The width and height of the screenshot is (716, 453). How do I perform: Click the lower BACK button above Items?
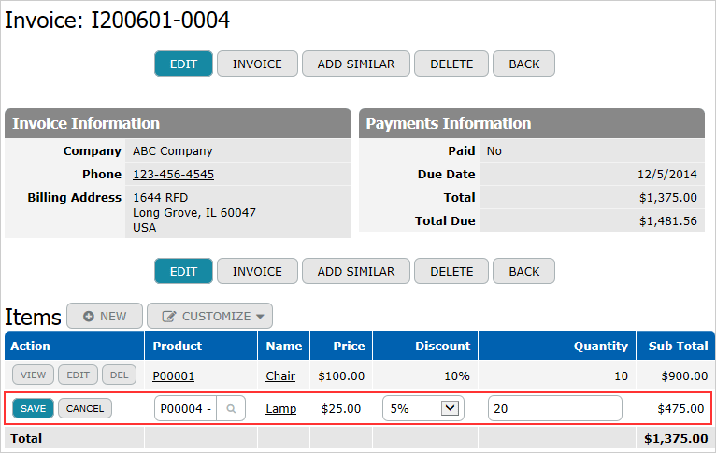(523, 271)
